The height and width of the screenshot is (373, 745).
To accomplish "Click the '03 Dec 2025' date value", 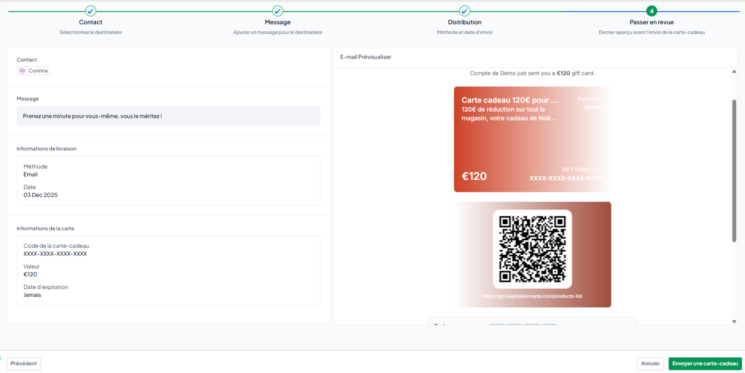I will [x=40, y=195].
